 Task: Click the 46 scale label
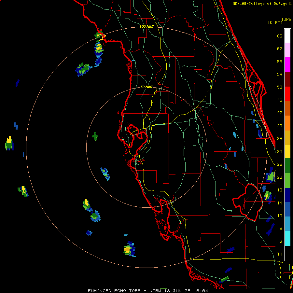[x=280, y=100]
